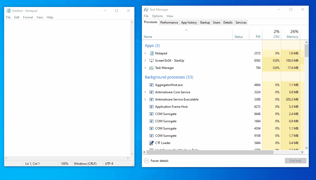The image size is (316, 180).
Task: Open Task Manager View menu
Action: [170, 16]
